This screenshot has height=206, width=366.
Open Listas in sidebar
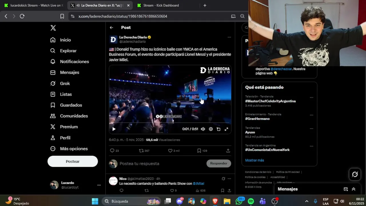[x=61, y=94]
